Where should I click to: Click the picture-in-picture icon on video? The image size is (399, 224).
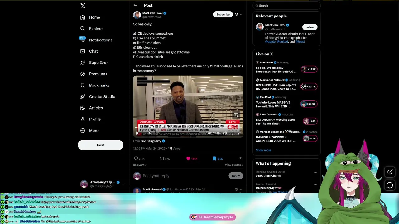pyautogui.click(x=236, y=115)
